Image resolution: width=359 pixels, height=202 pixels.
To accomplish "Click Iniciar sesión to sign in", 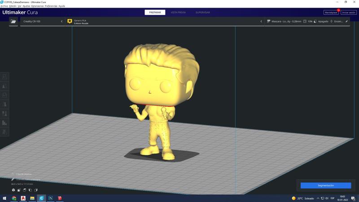I will click(x=349, y=13).
